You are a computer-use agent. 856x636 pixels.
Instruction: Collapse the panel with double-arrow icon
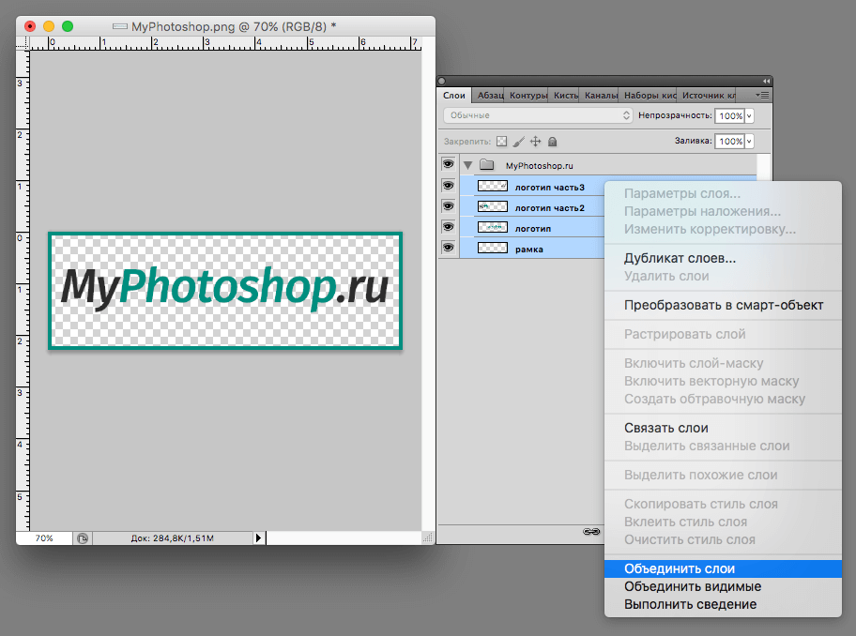[765, 82]
